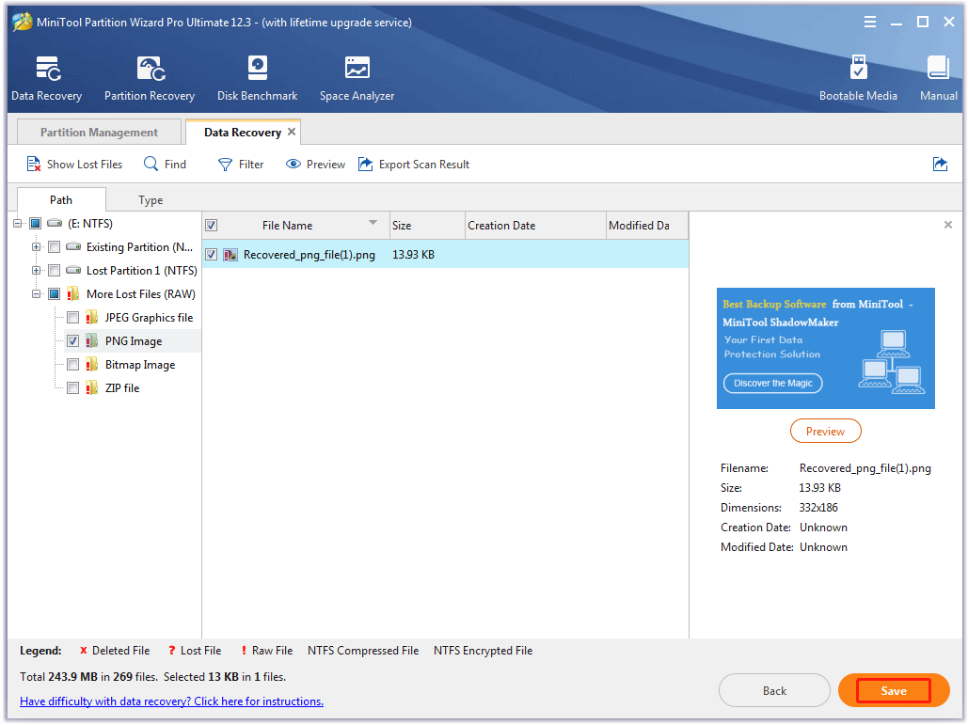
Task: Check the JPEG Graphics file checkbox
Action: coord(72,317)
